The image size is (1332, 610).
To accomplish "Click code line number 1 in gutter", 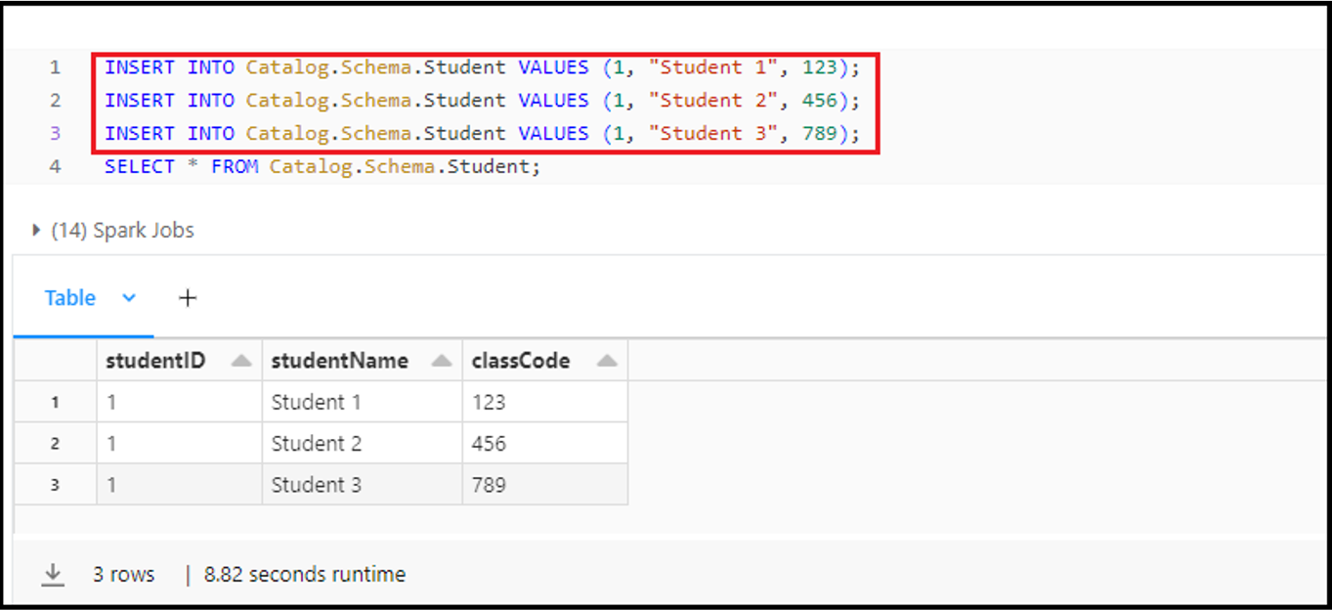I will click(55, 67).
